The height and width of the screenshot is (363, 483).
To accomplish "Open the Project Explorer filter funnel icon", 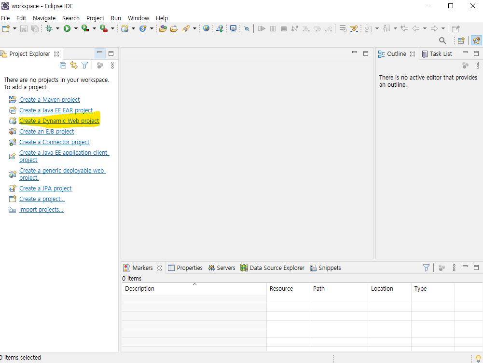I will (x=85, y=65).
